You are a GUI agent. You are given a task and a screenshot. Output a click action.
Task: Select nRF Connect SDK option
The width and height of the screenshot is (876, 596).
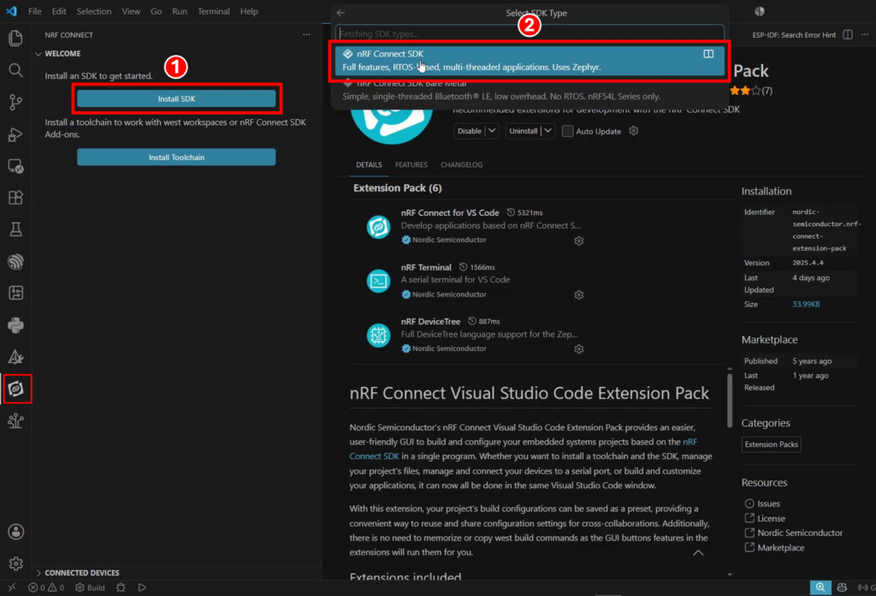(529, 61)
